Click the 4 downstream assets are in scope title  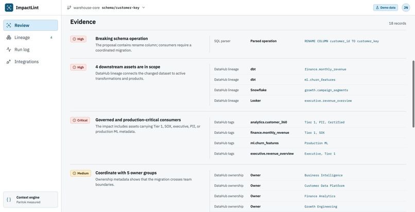[128, 67]
